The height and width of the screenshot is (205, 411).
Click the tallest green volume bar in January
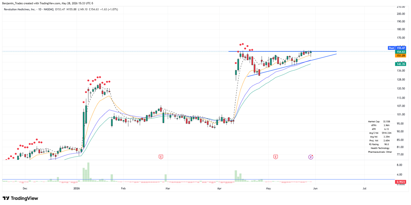coord(88,173)
